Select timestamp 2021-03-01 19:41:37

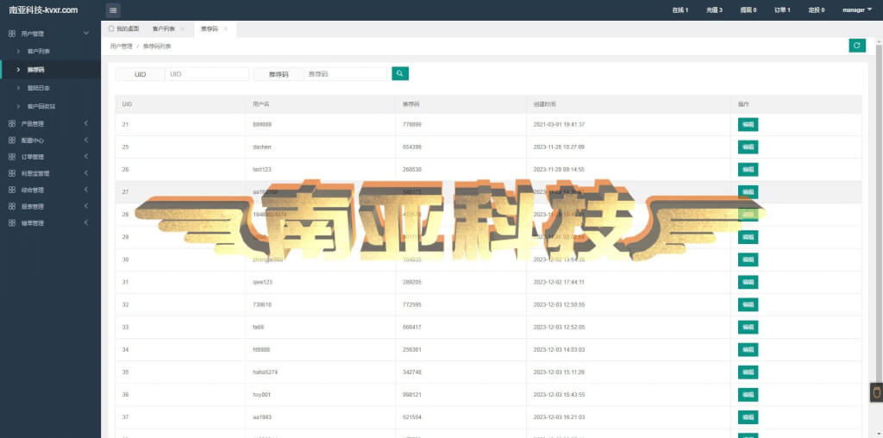point(559,124)
